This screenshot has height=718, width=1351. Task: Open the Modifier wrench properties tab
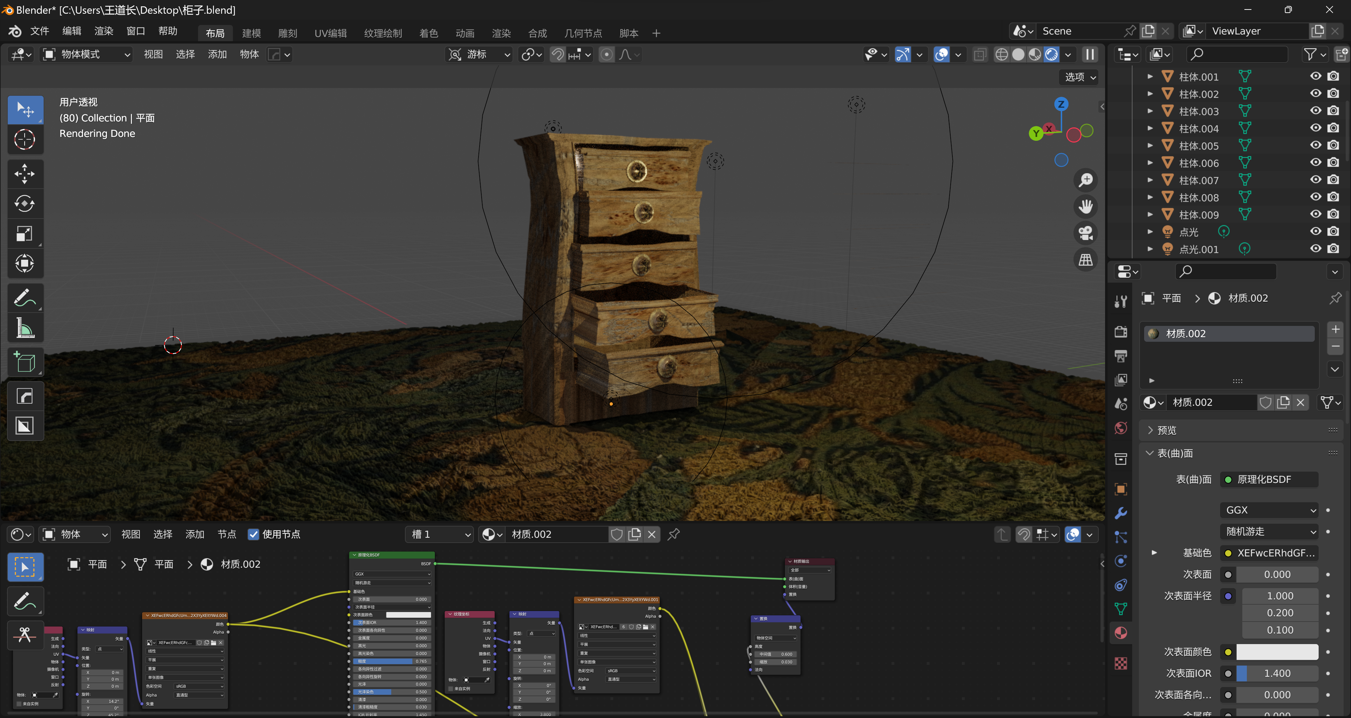coord(1121,513)
